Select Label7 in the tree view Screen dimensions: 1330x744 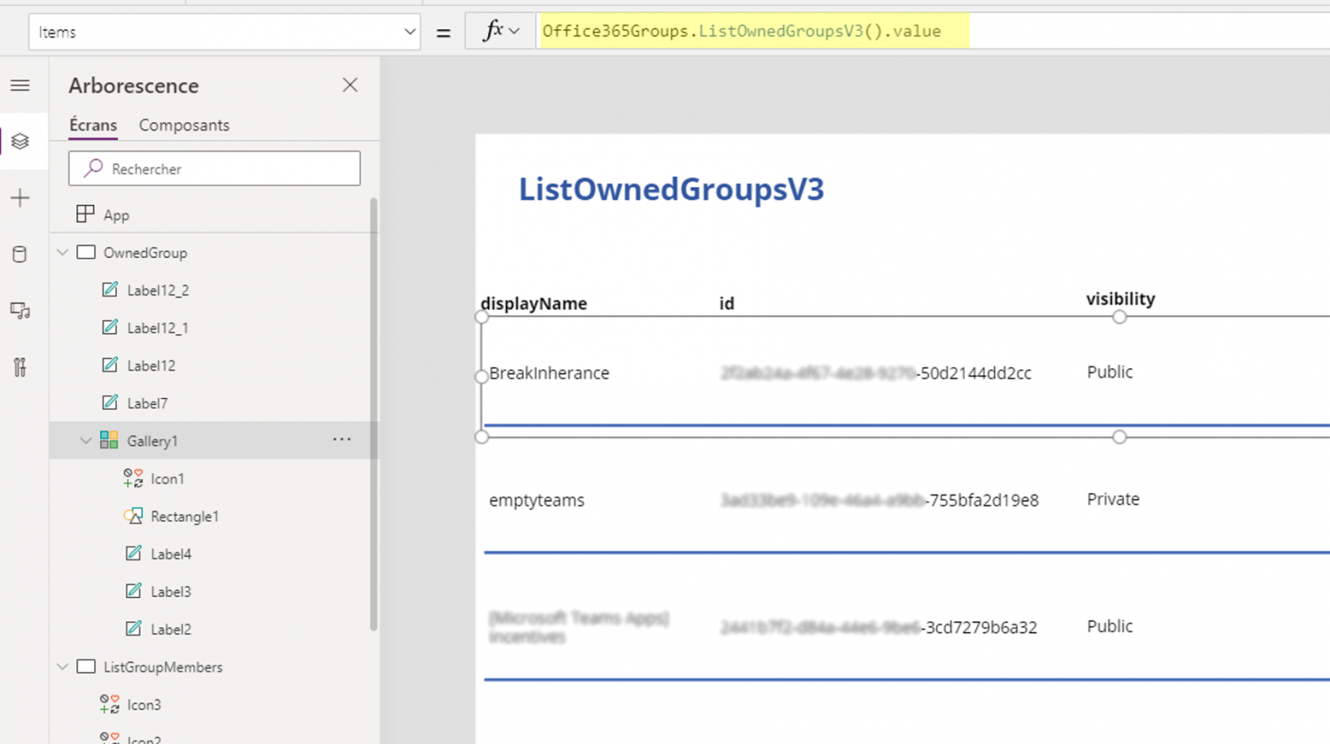(147, 403)
